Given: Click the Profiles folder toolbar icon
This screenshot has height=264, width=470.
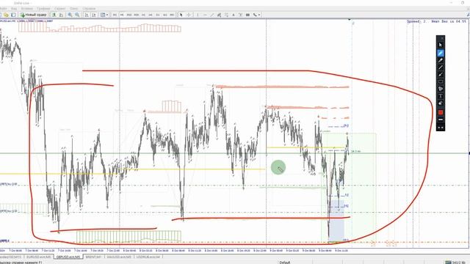Looking at the screenshot, I should click(6, 15).
